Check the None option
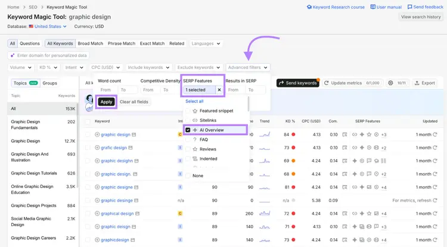Image resolution: width=447 pixels, height=247 pixels. pyautogui.click(x=188, y=176)
